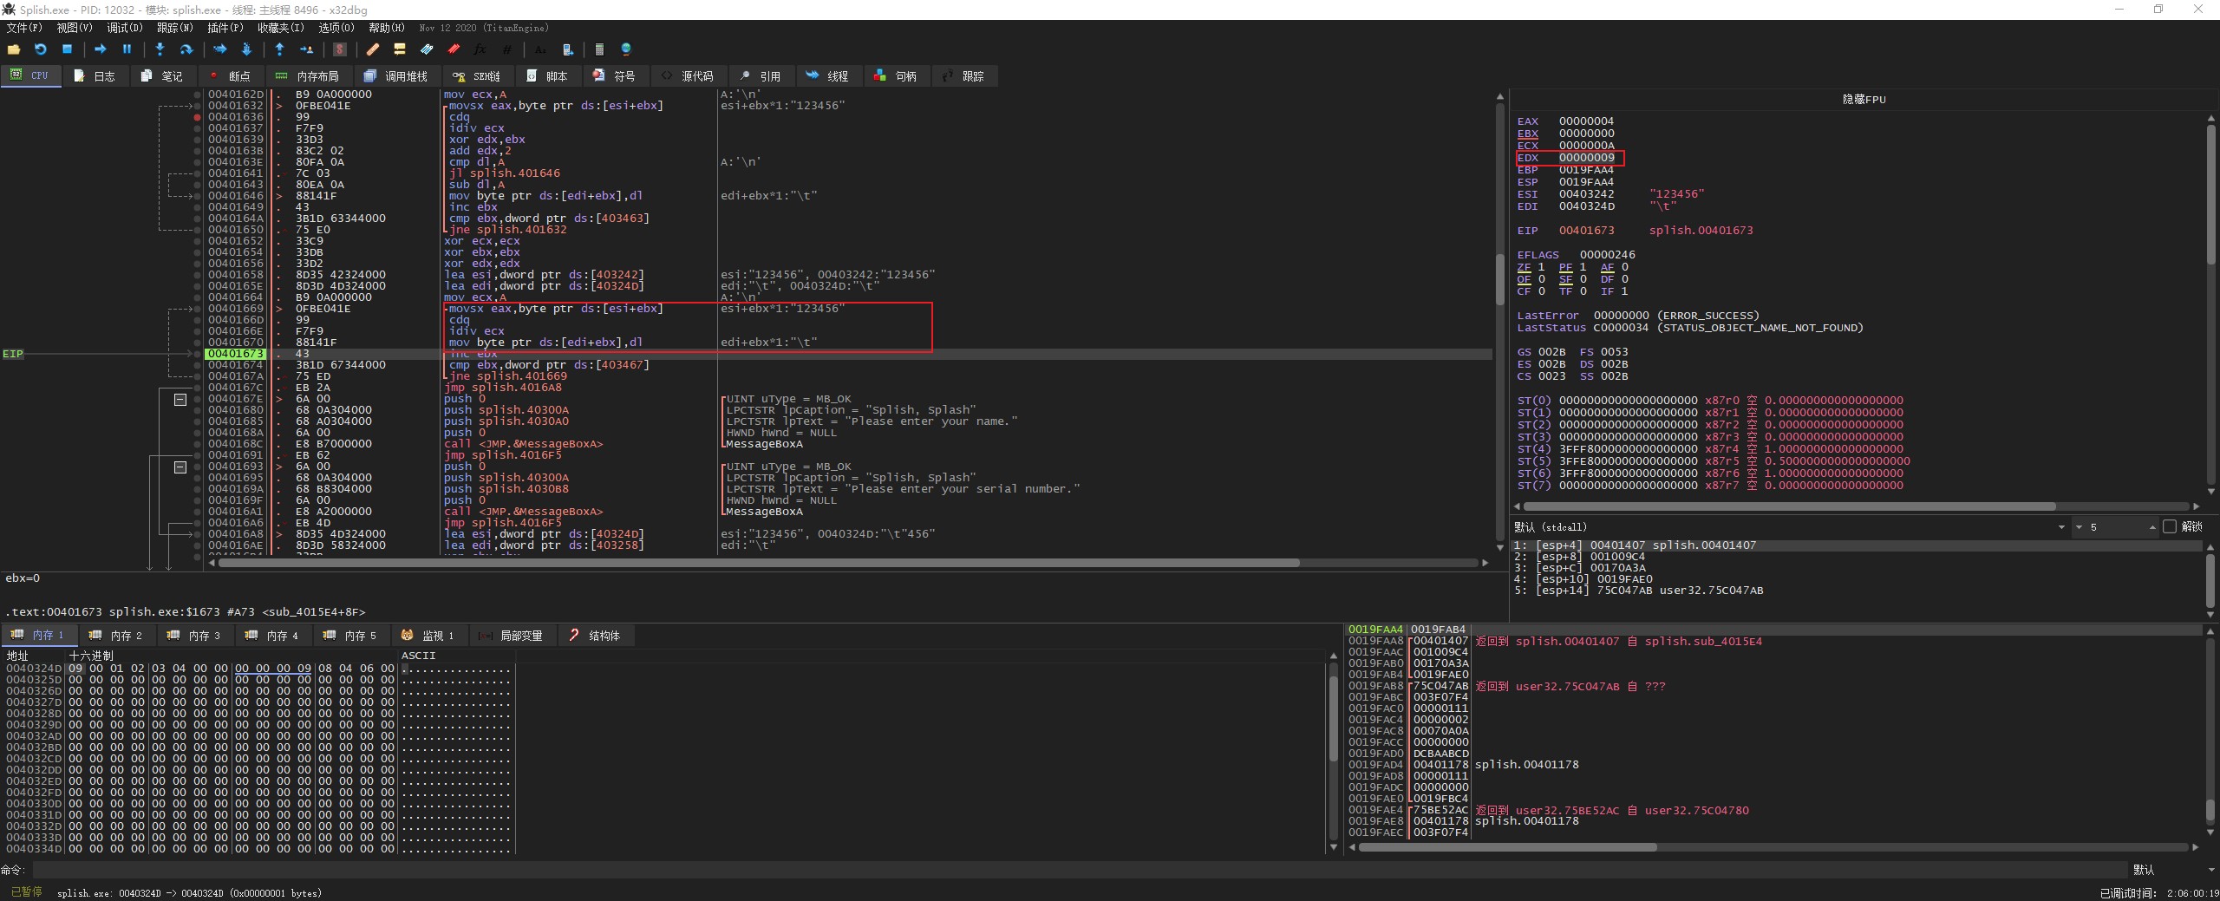
Task: Switch to the 断点 breakpoints tab
Action: pos(230,76)
